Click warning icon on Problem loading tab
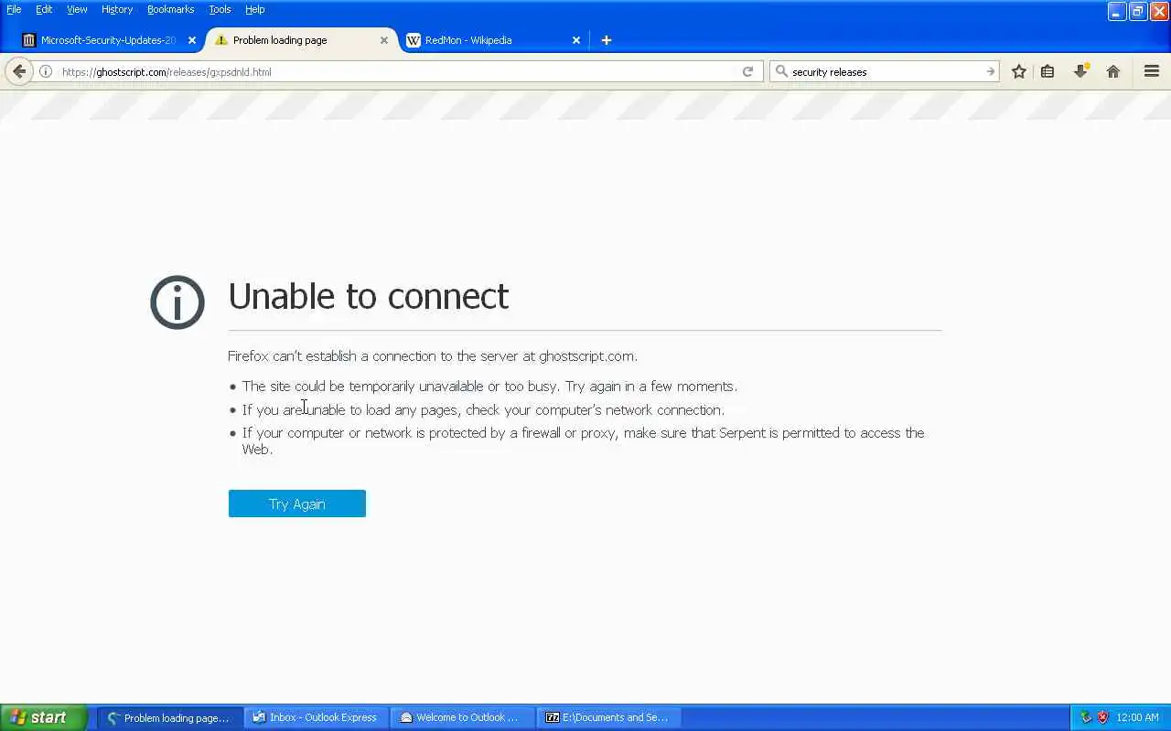 (220, 40)
